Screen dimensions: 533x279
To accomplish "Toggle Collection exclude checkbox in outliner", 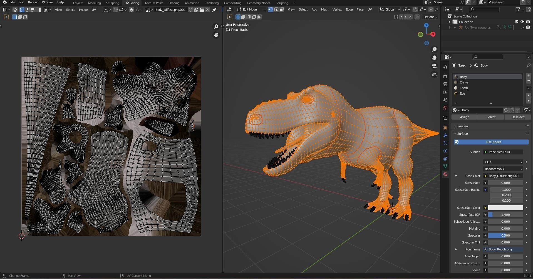I will coord(517,22).
